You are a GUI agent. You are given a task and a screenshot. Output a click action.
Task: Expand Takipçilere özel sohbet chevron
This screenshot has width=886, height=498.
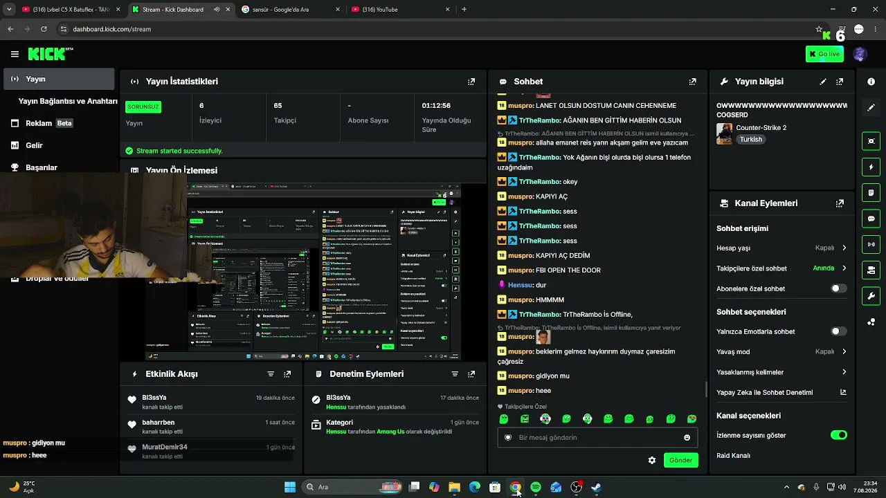coord(844,268)
